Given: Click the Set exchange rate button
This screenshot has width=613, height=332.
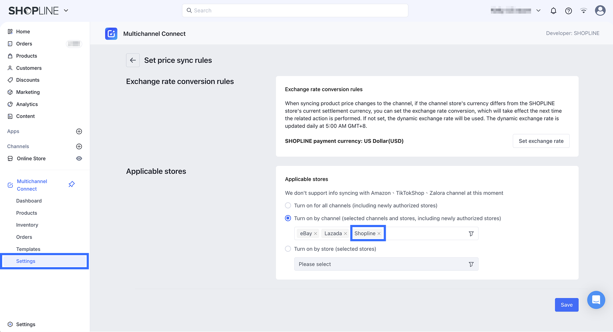Looking at the screenshot, I should click(541, 141).
